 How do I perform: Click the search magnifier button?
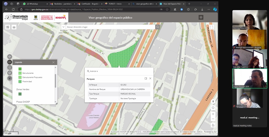coord(157,27)
